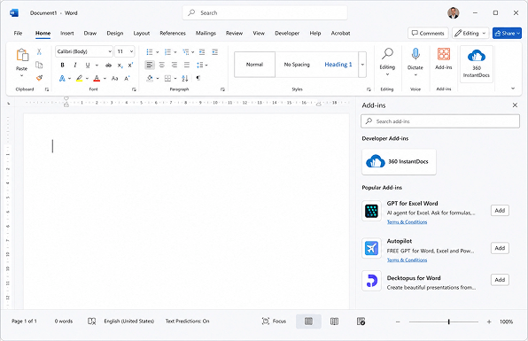Click the Increase Indent icon
This screenshot has width=528, height=341.
point(215,52)
